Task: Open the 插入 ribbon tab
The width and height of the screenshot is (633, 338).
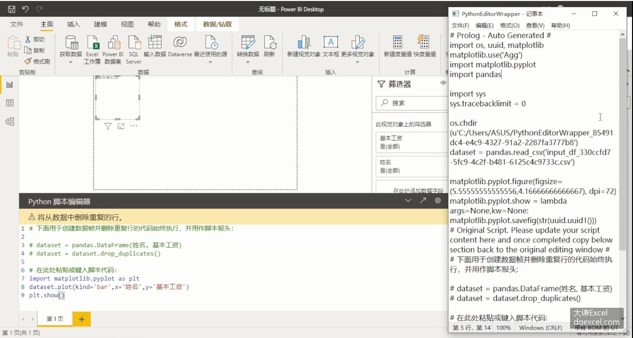Action: (x=74, y=24)
